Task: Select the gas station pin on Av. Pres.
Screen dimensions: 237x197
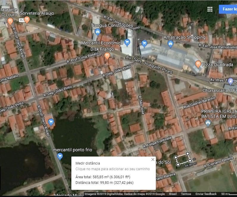Action: click(x=230, y=80)
